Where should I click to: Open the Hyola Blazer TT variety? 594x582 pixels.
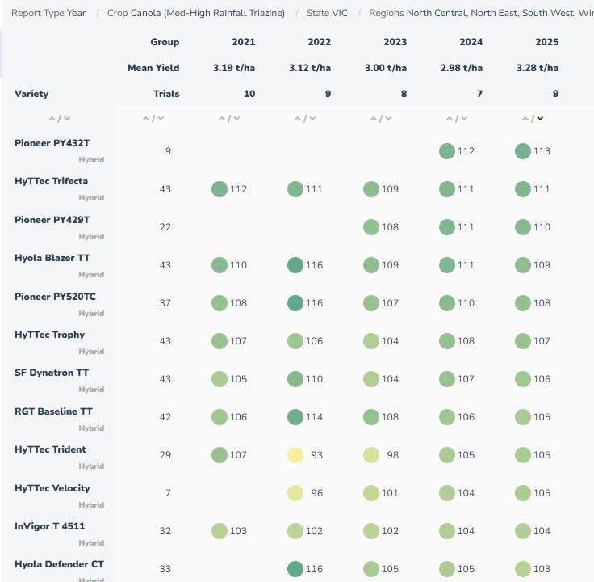click(52, 258)
